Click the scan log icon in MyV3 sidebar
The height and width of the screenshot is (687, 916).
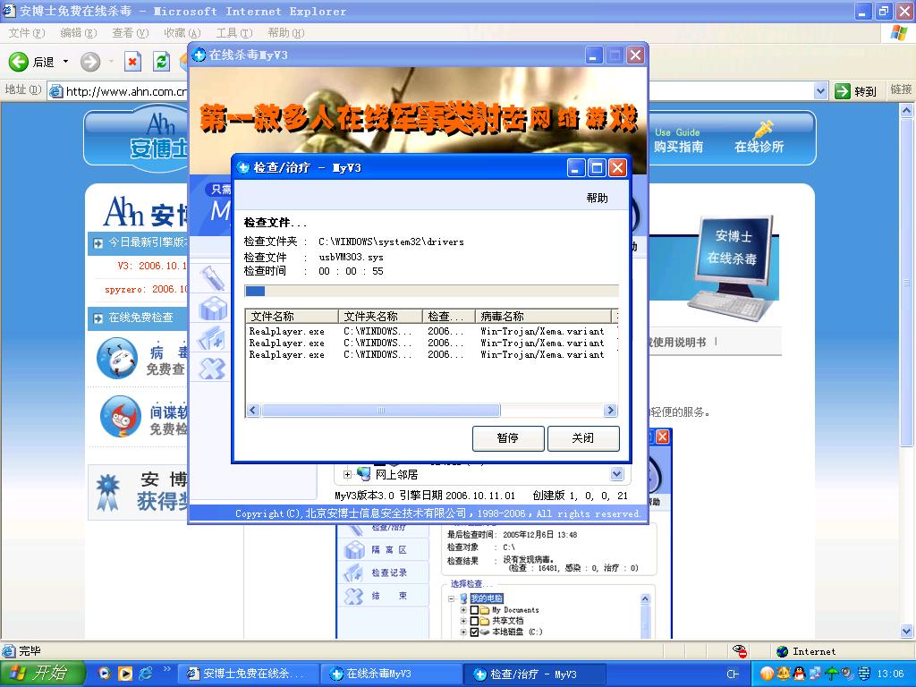[x=212, y=338]
